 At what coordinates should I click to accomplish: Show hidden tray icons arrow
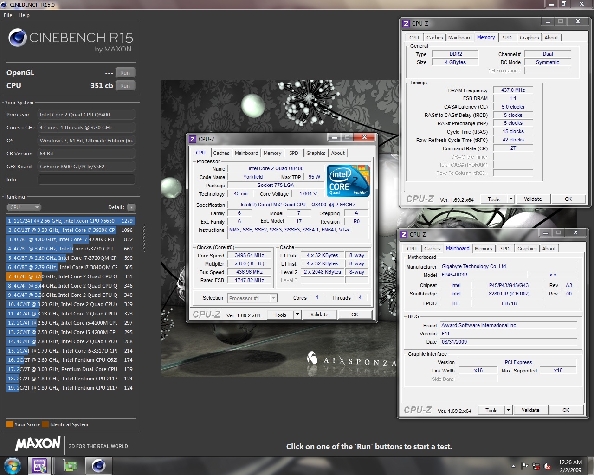pyautogui.click(x=513, y=466)
